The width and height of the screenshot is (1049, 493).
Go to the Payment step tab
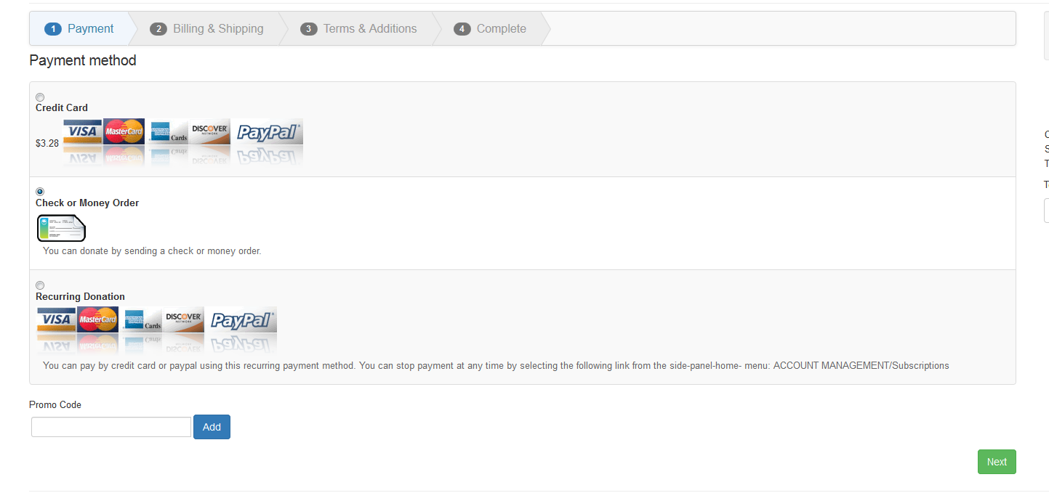pos(79,29)
